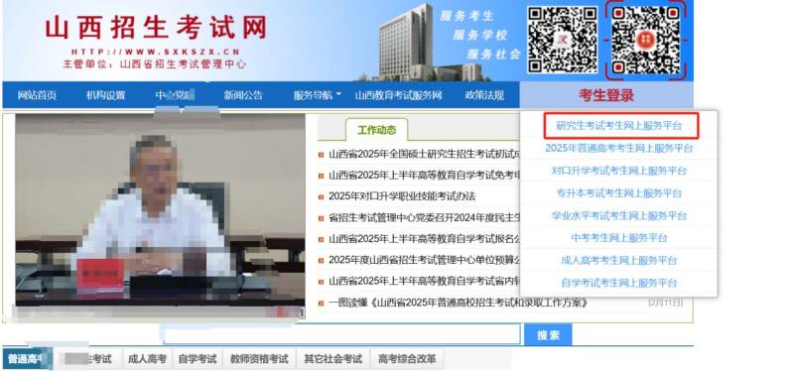Select the 普通高考 category tab

(x=28, y=359)
